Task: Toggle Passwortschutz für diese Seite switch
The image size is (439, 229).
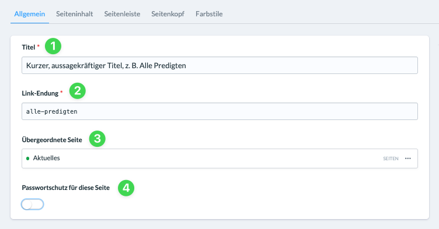Action: coord(33,205)
